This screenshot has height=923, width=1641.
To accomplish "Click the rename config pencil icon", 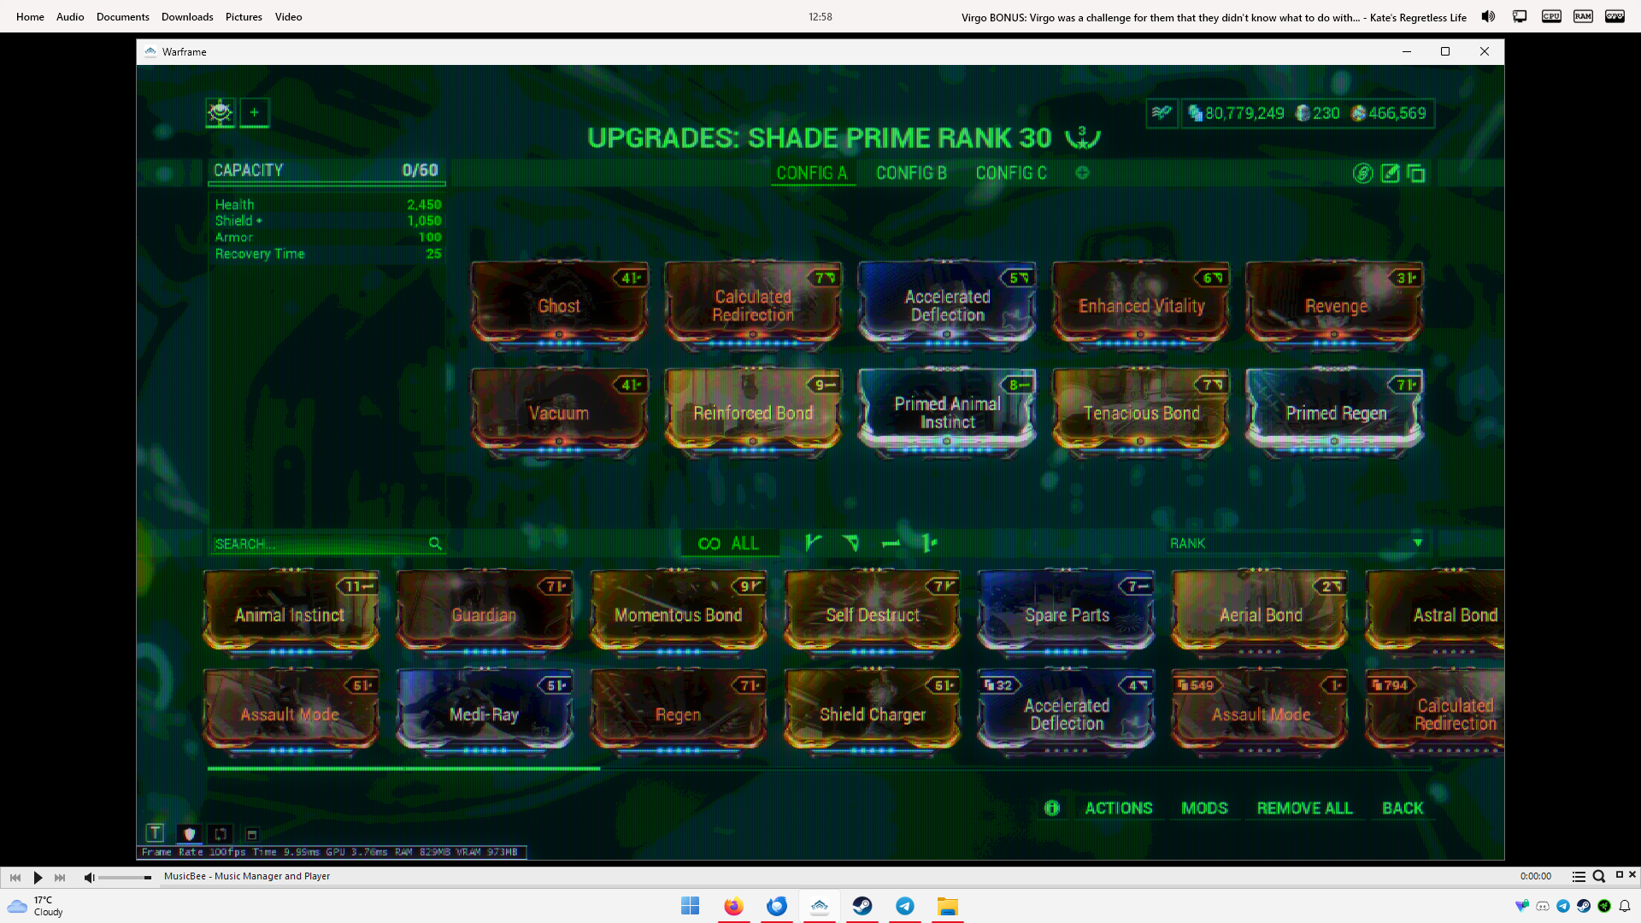I will (x=1391, y=173).
